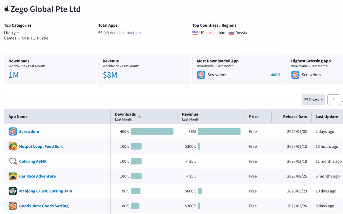Open the Coloring ASMR link

[33, 161]
